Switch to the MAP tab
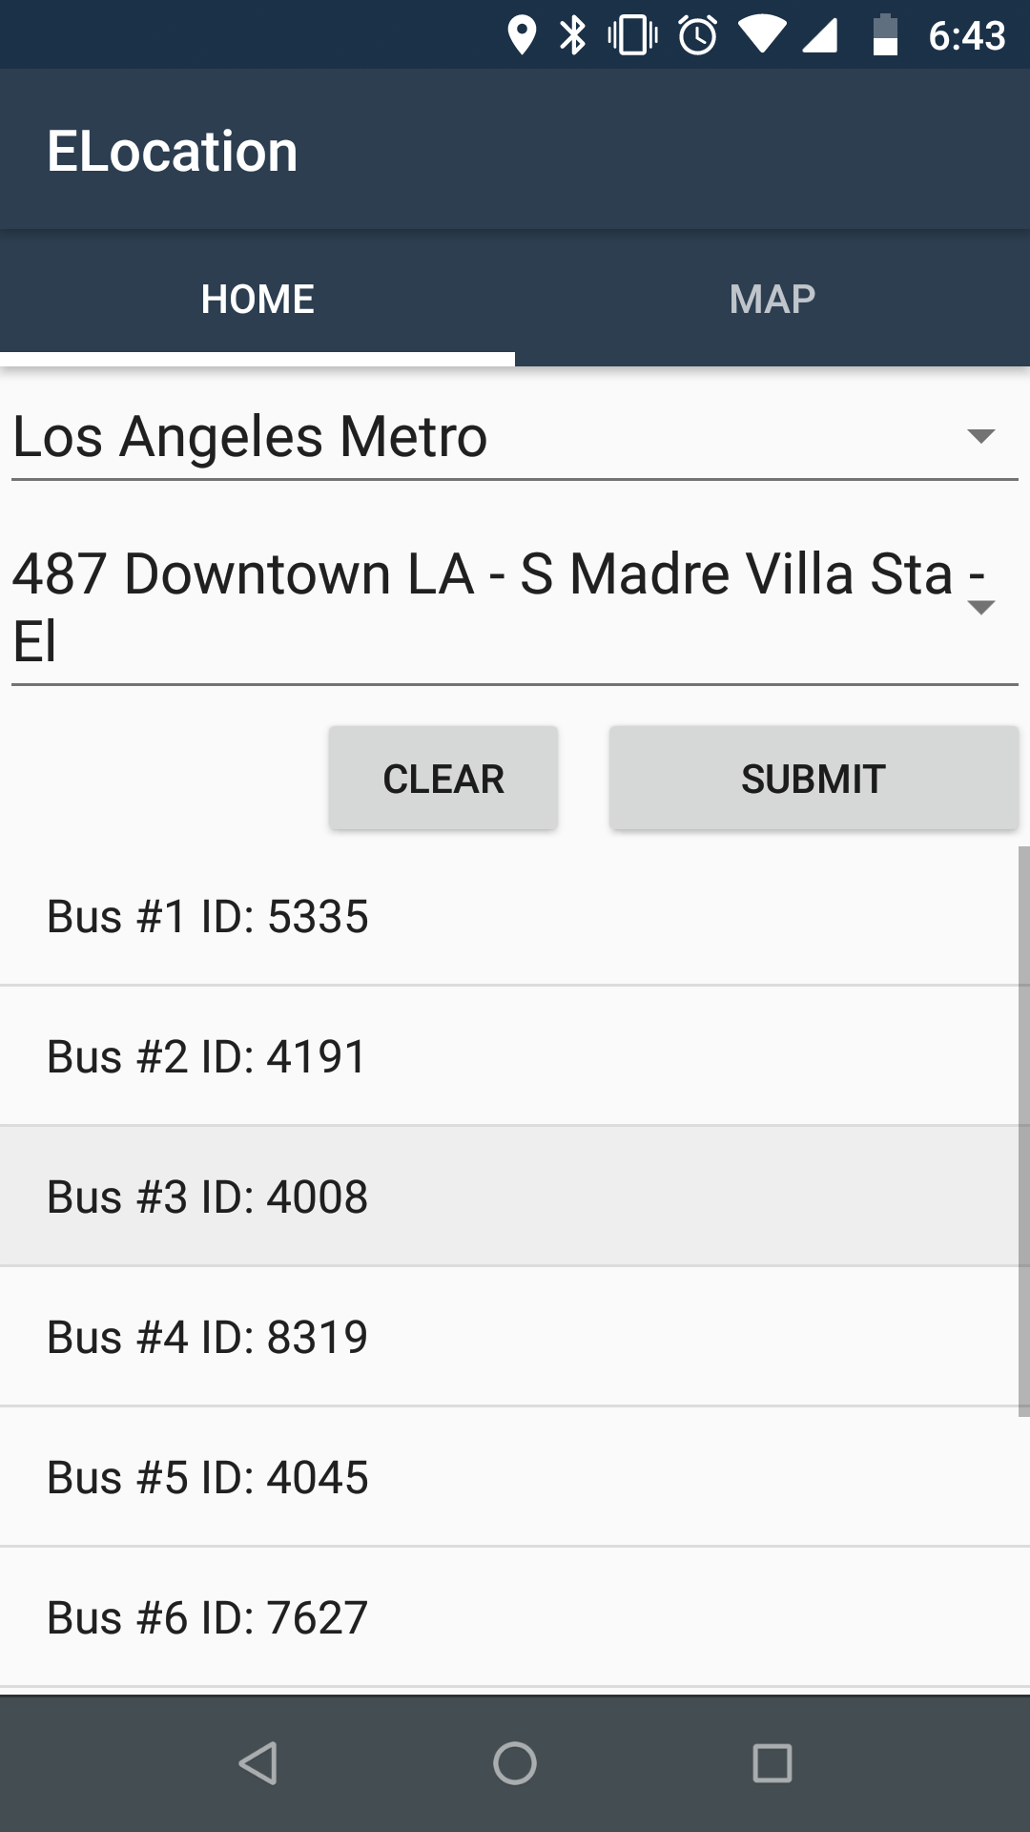Screen dimensions: 1030x1832 coord(772,300)
